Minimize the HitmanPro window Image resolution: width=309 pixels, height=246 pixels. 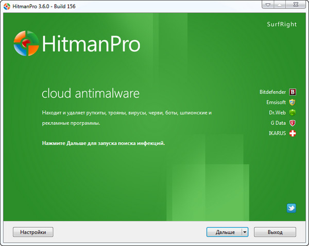tap(268, 5)
